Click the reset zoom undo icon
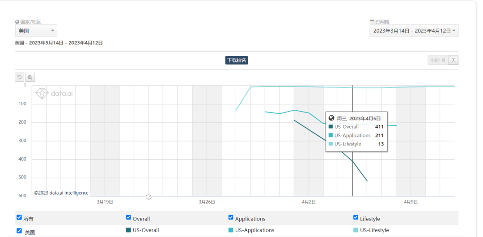Screen dimensions: 483x237 point(20,77)
